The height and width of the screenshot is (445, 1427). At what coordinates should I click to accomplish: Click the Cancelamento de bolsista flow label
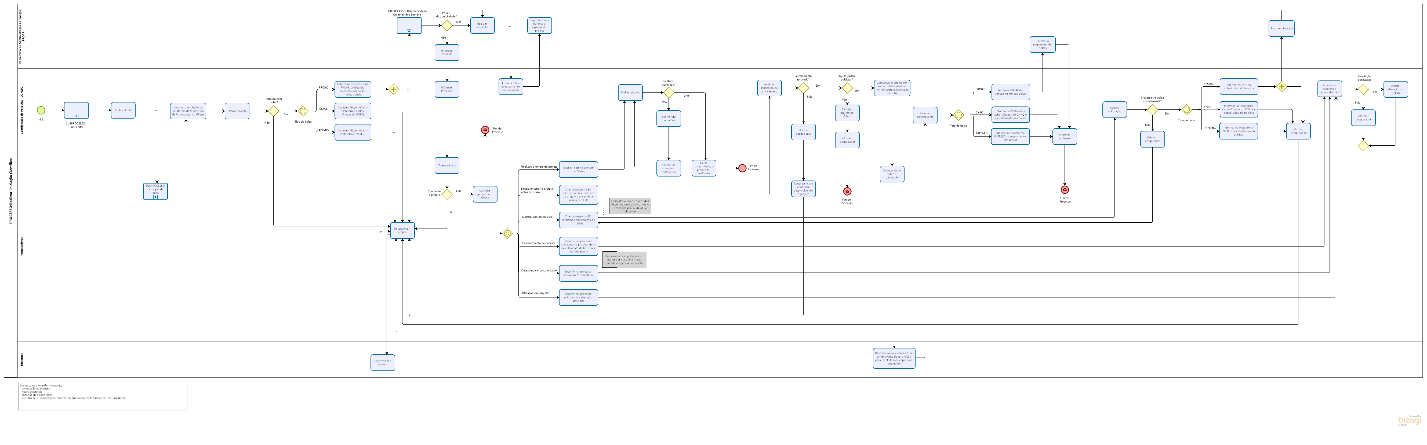(x=538, y=243)
